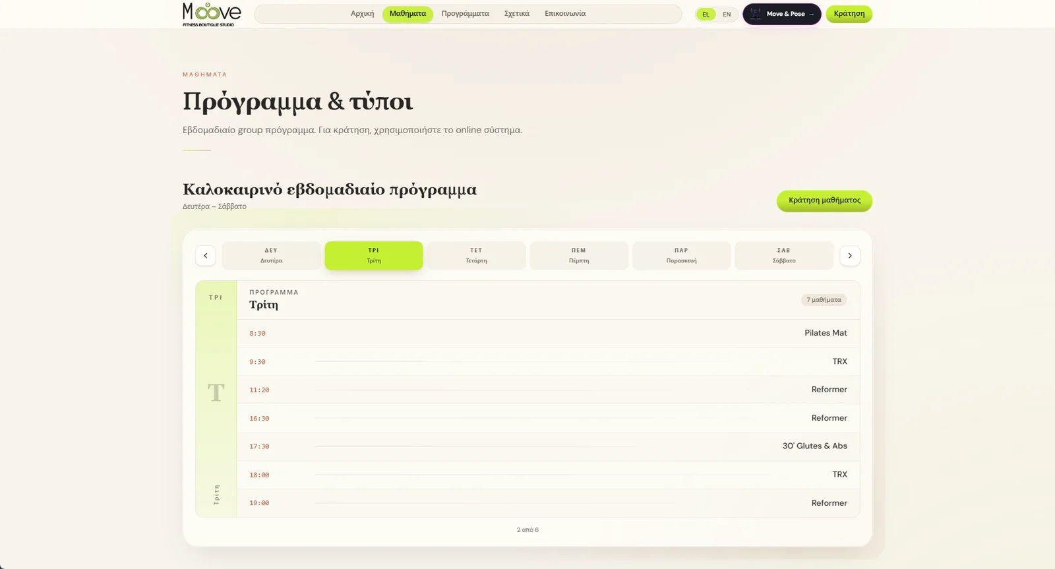This screenshot has height=569, width=1055.
Task: Select the ΠΑΡ Παρασκευή day tab
Action: (681, 256)
